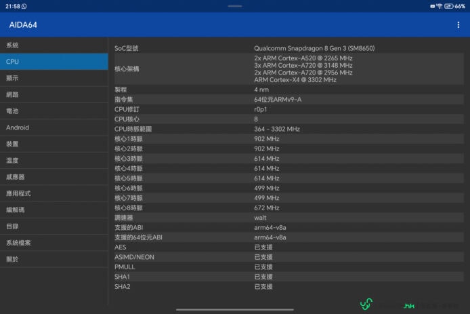Select Android in the sidebar
Viewport: 470px width, 314px height.
[x=54, y=127]
